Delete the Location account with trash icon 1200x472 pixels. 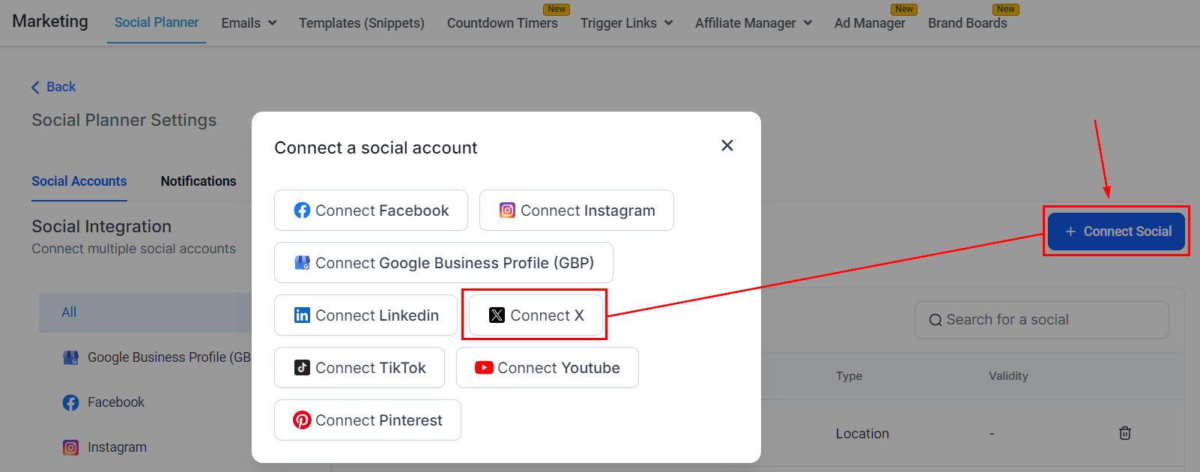click(x=1124, y=433)
